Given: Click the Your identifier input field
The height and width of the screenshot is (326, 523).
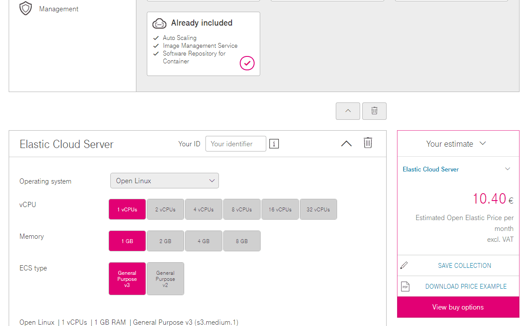Looking at the screenshot, I should [235, 144].
